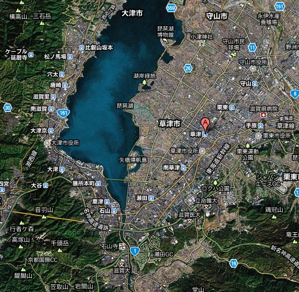Click the 東海道新幹線 railway label
This screenshot has width=299, height=292.
(x=218, y=159)
